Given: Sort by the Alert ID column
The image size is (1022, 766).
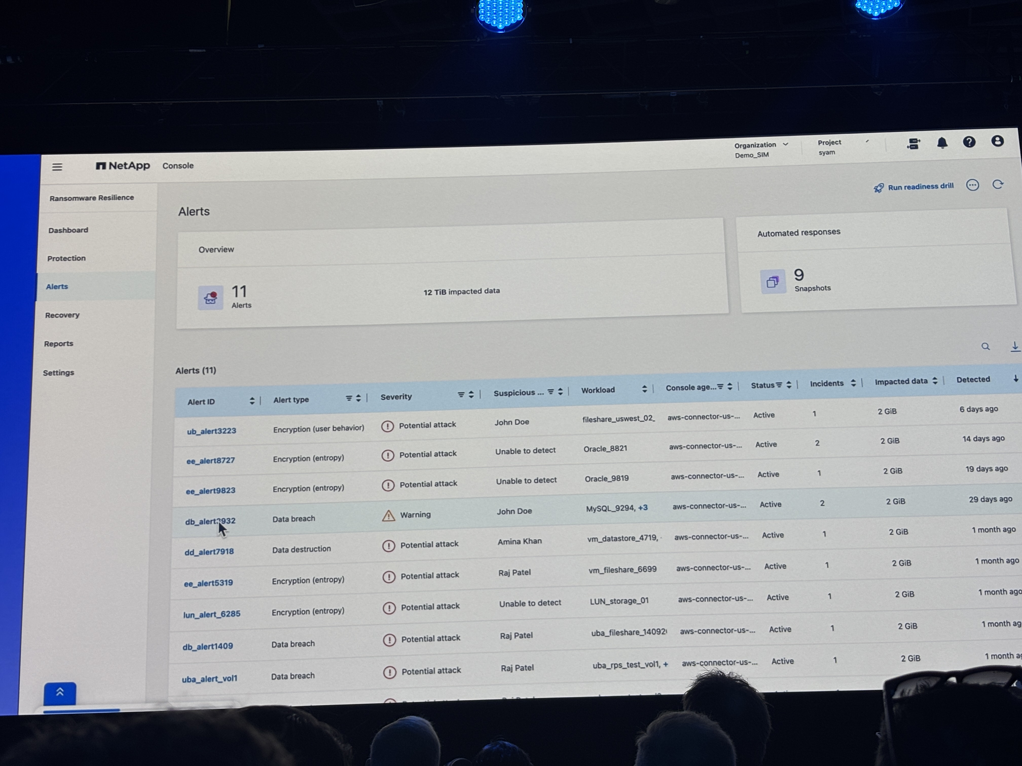Looking at the screenshot, I should (x=252, y=400).
